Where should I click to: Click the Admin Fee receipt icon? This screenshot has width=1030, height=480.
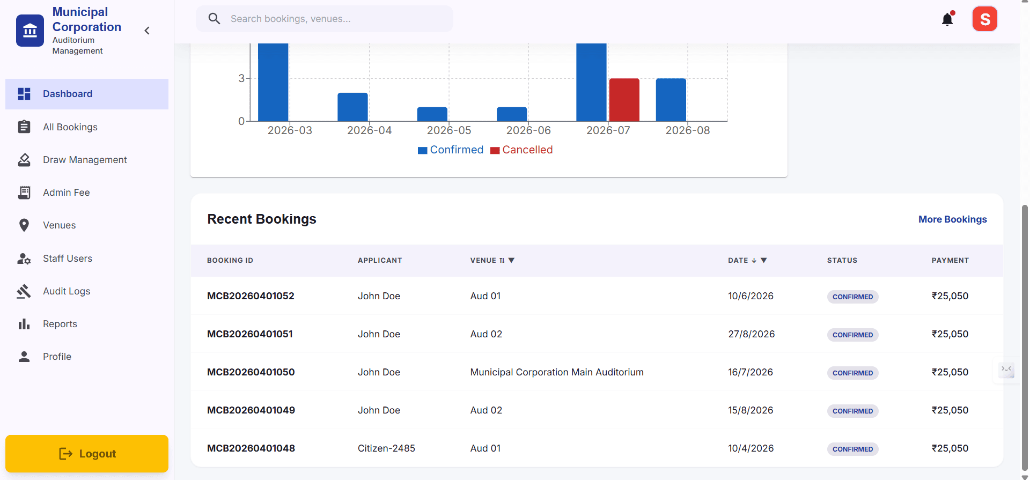[x=24, y=193]
